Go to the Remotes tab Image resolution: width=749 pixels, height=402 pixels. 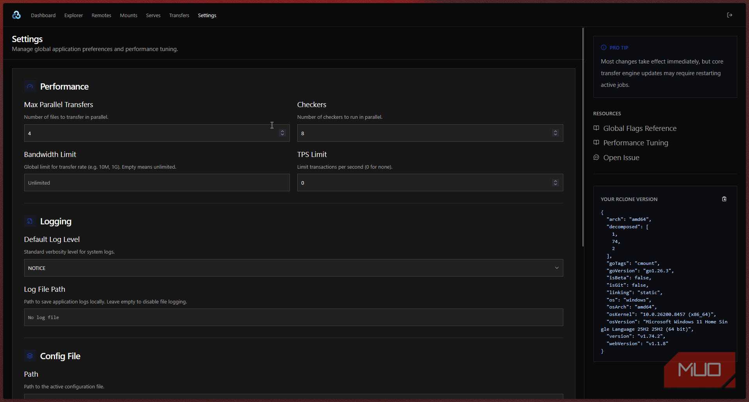click(101, 15)
